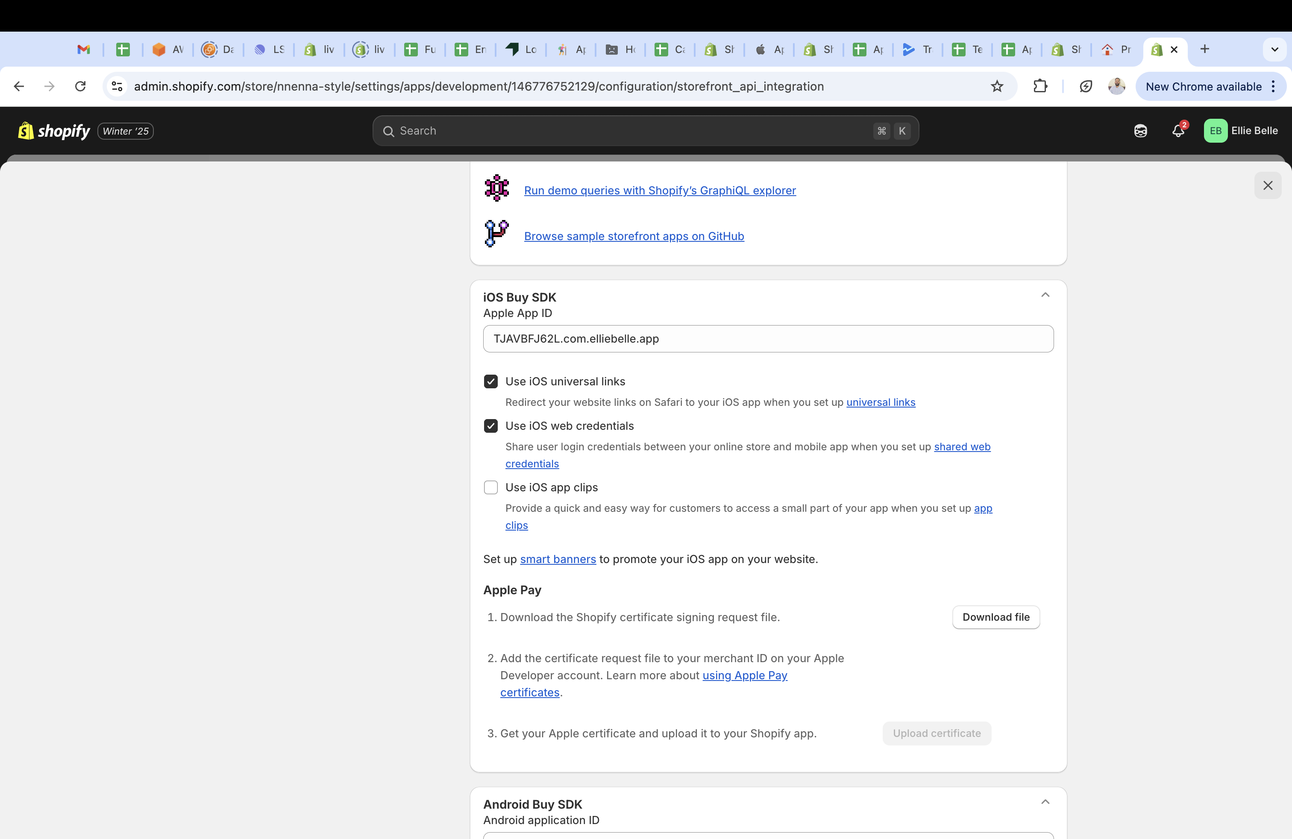Click New Chrome available button
Viewport: 1292px width, 839px height.
click(1204, 86)
